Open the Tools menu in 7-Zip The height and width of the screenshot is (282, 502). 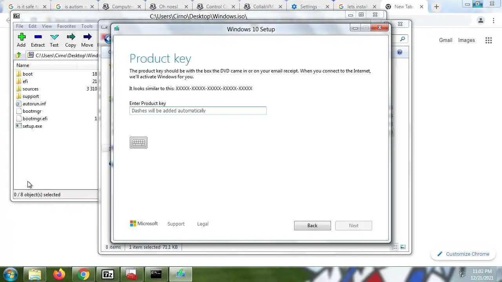pyautogui.click(x=87, y=26)
